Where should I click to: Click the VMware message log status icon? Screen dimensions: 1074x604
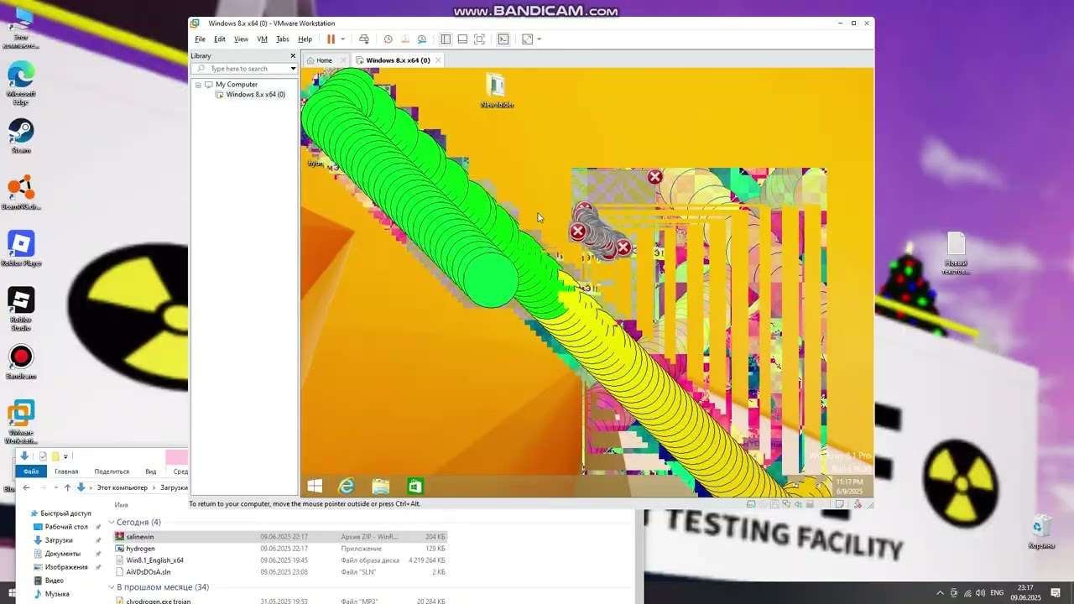839,504
